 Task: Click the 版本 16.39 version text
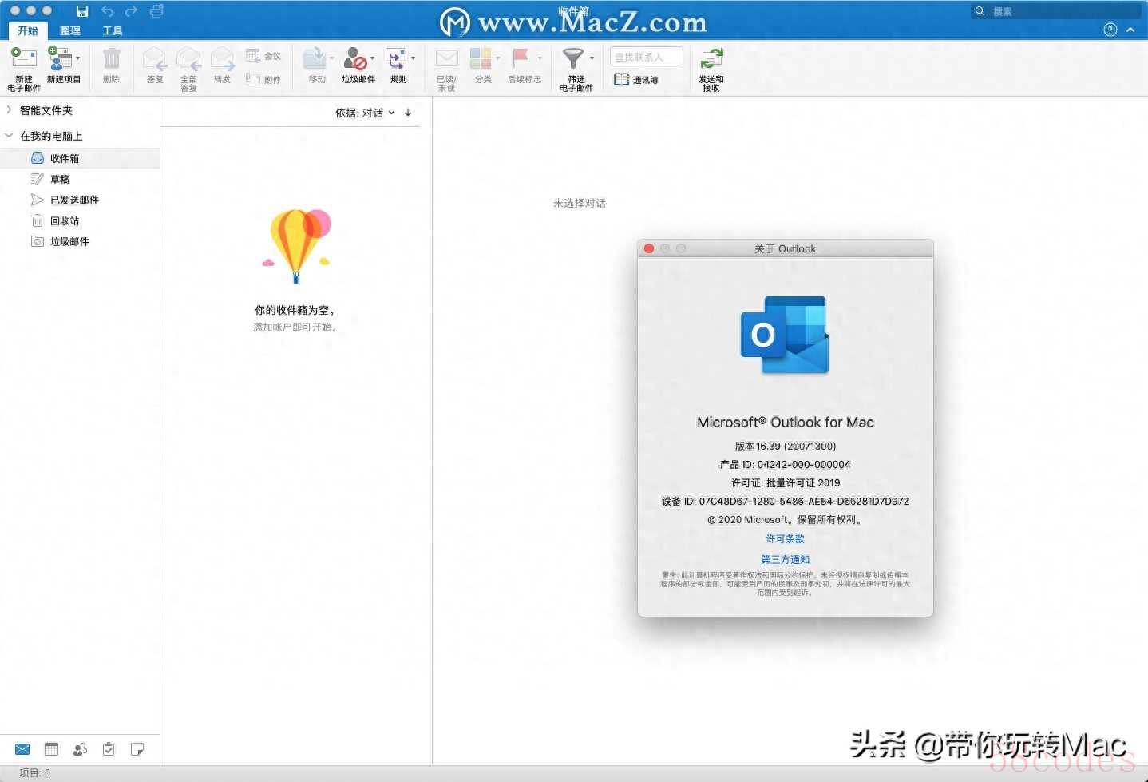point(786,447)
